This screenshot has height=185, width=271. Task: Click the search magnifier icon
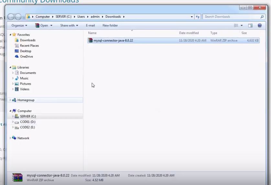[262, 17]
